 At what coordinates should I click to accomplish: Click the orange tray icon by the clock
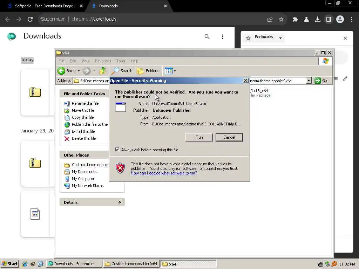[334, 264]
